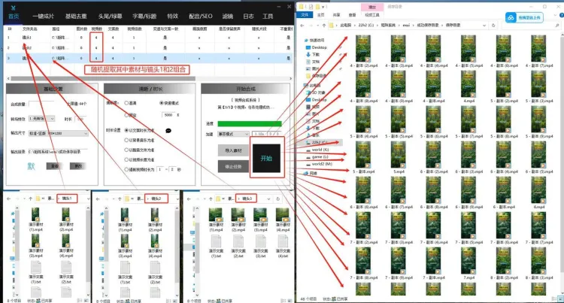Click the up-one-level arrow in the 保存目录 window
Image resolution: width=564 pixels, height=303 pixels.
pos(324,26)
